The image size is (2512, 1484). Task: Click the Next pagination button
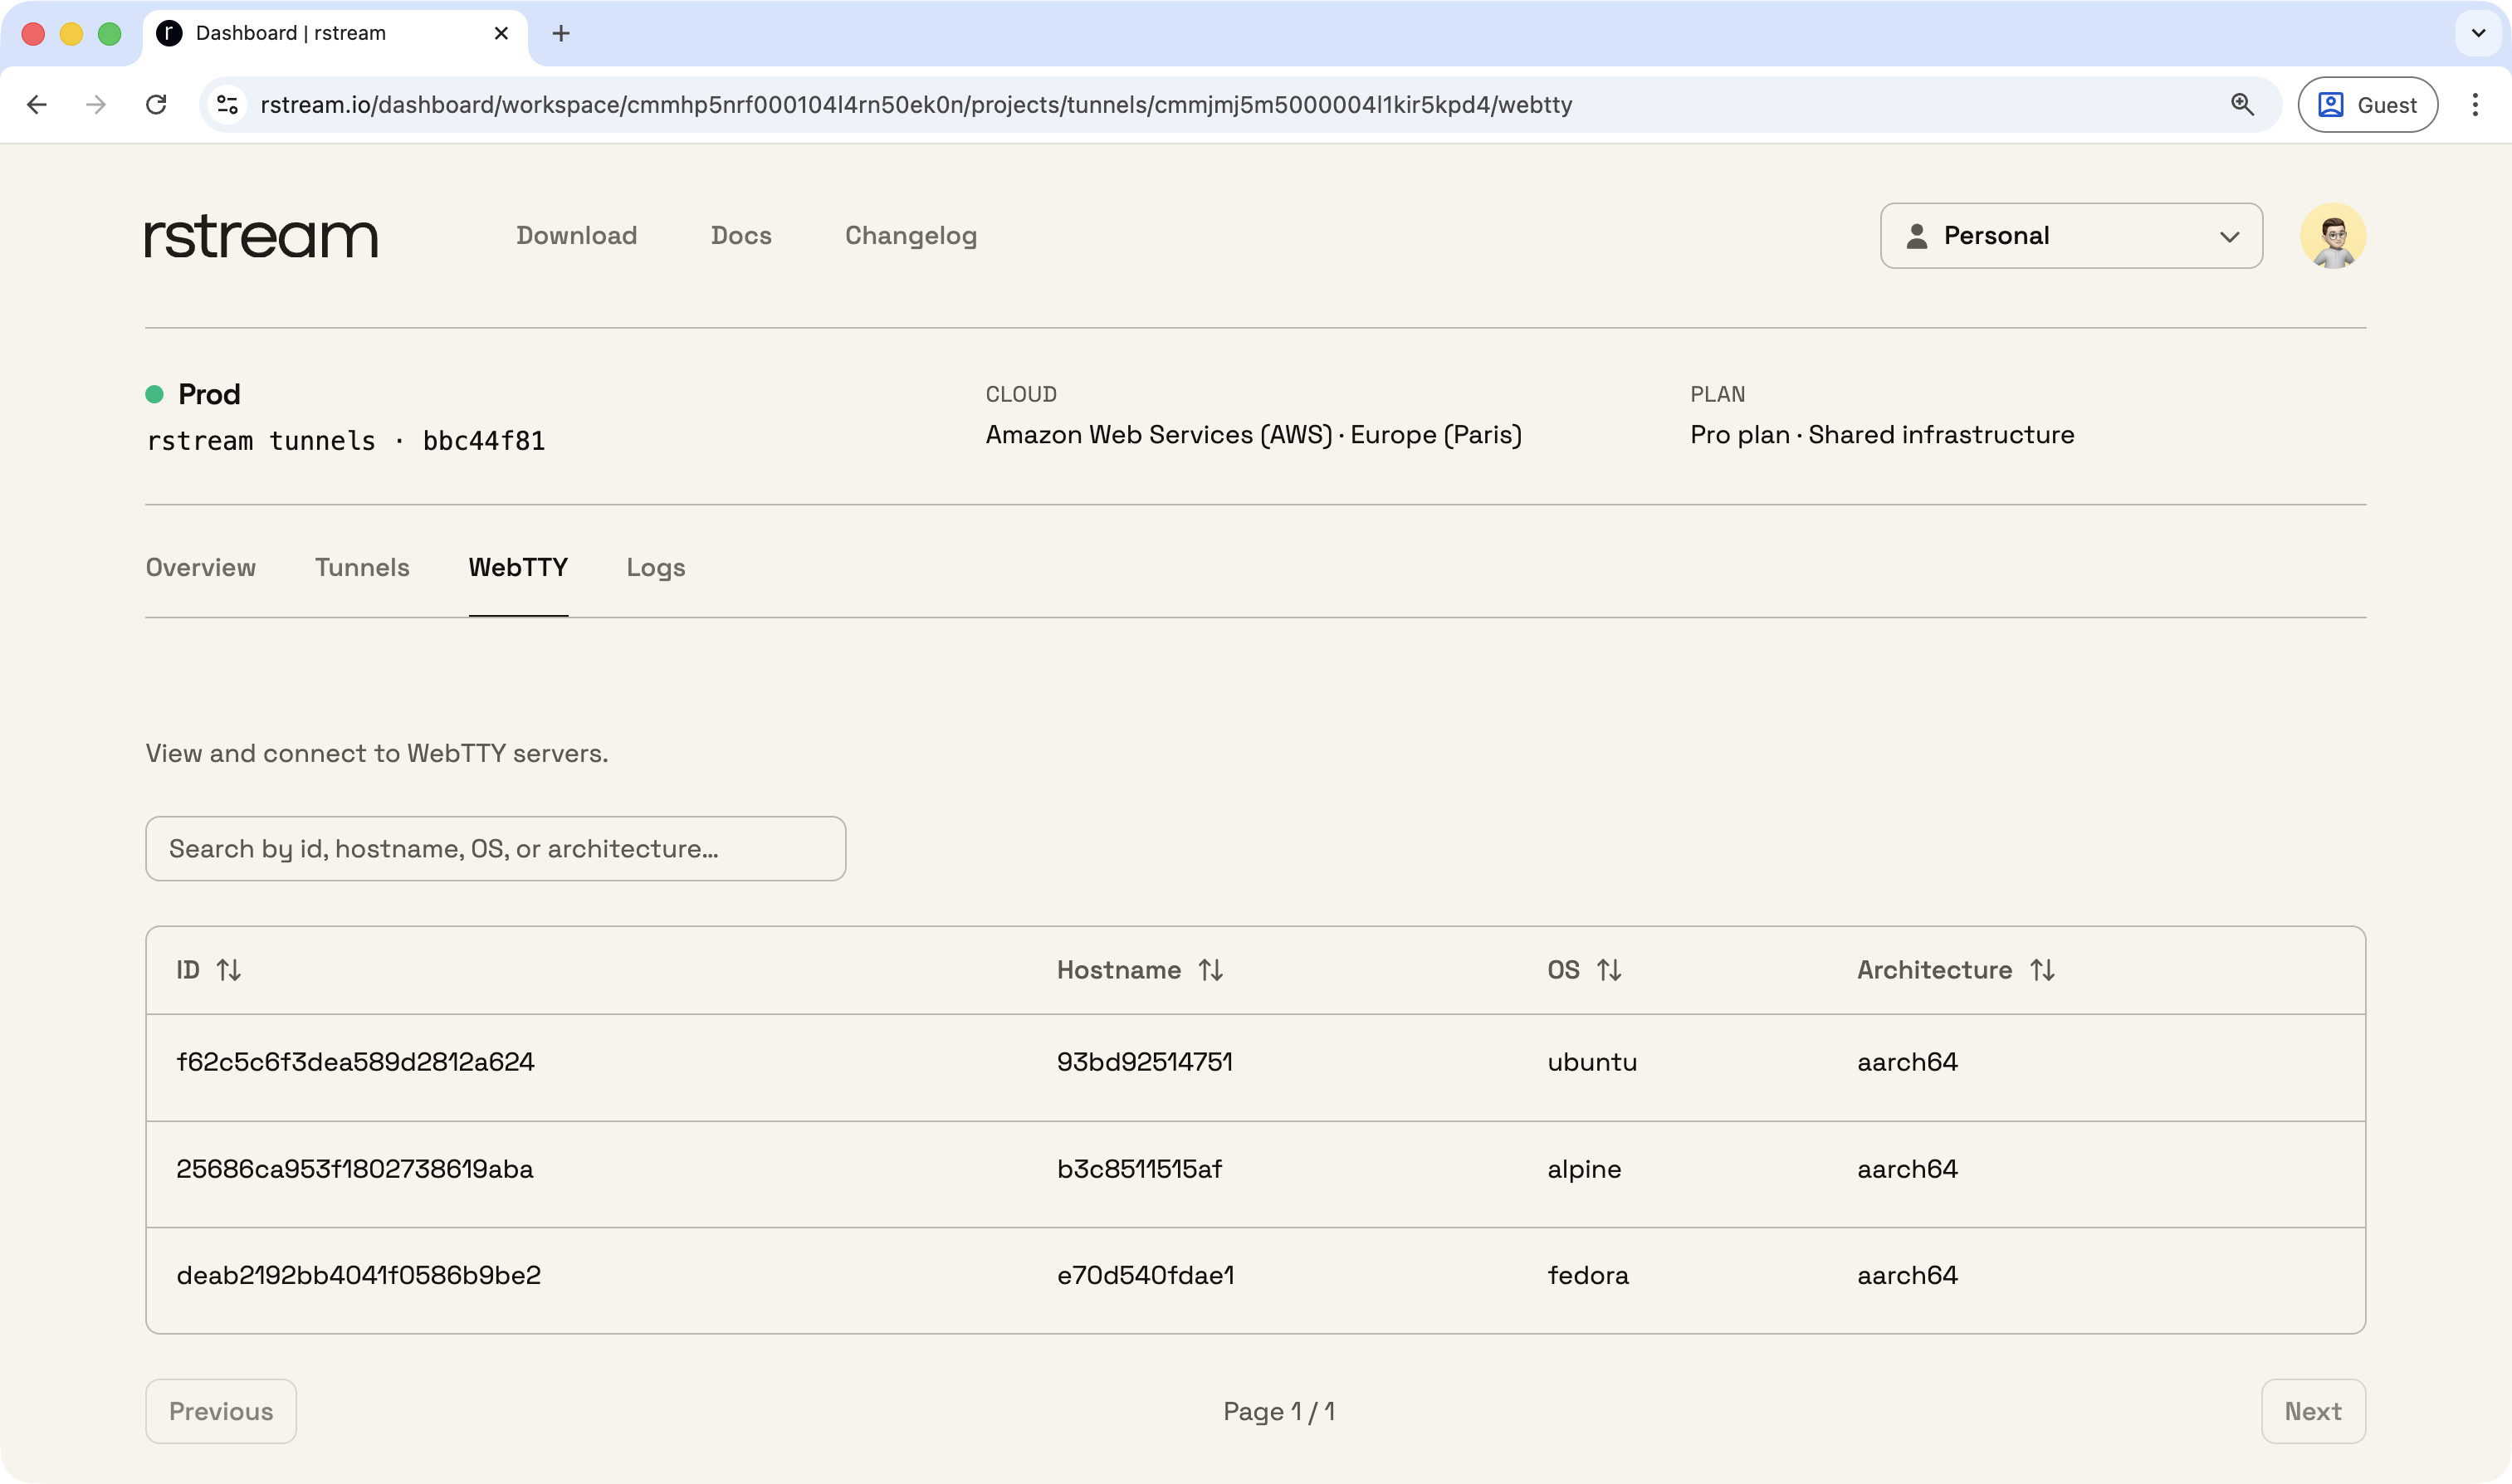tap(2313, 1410)
